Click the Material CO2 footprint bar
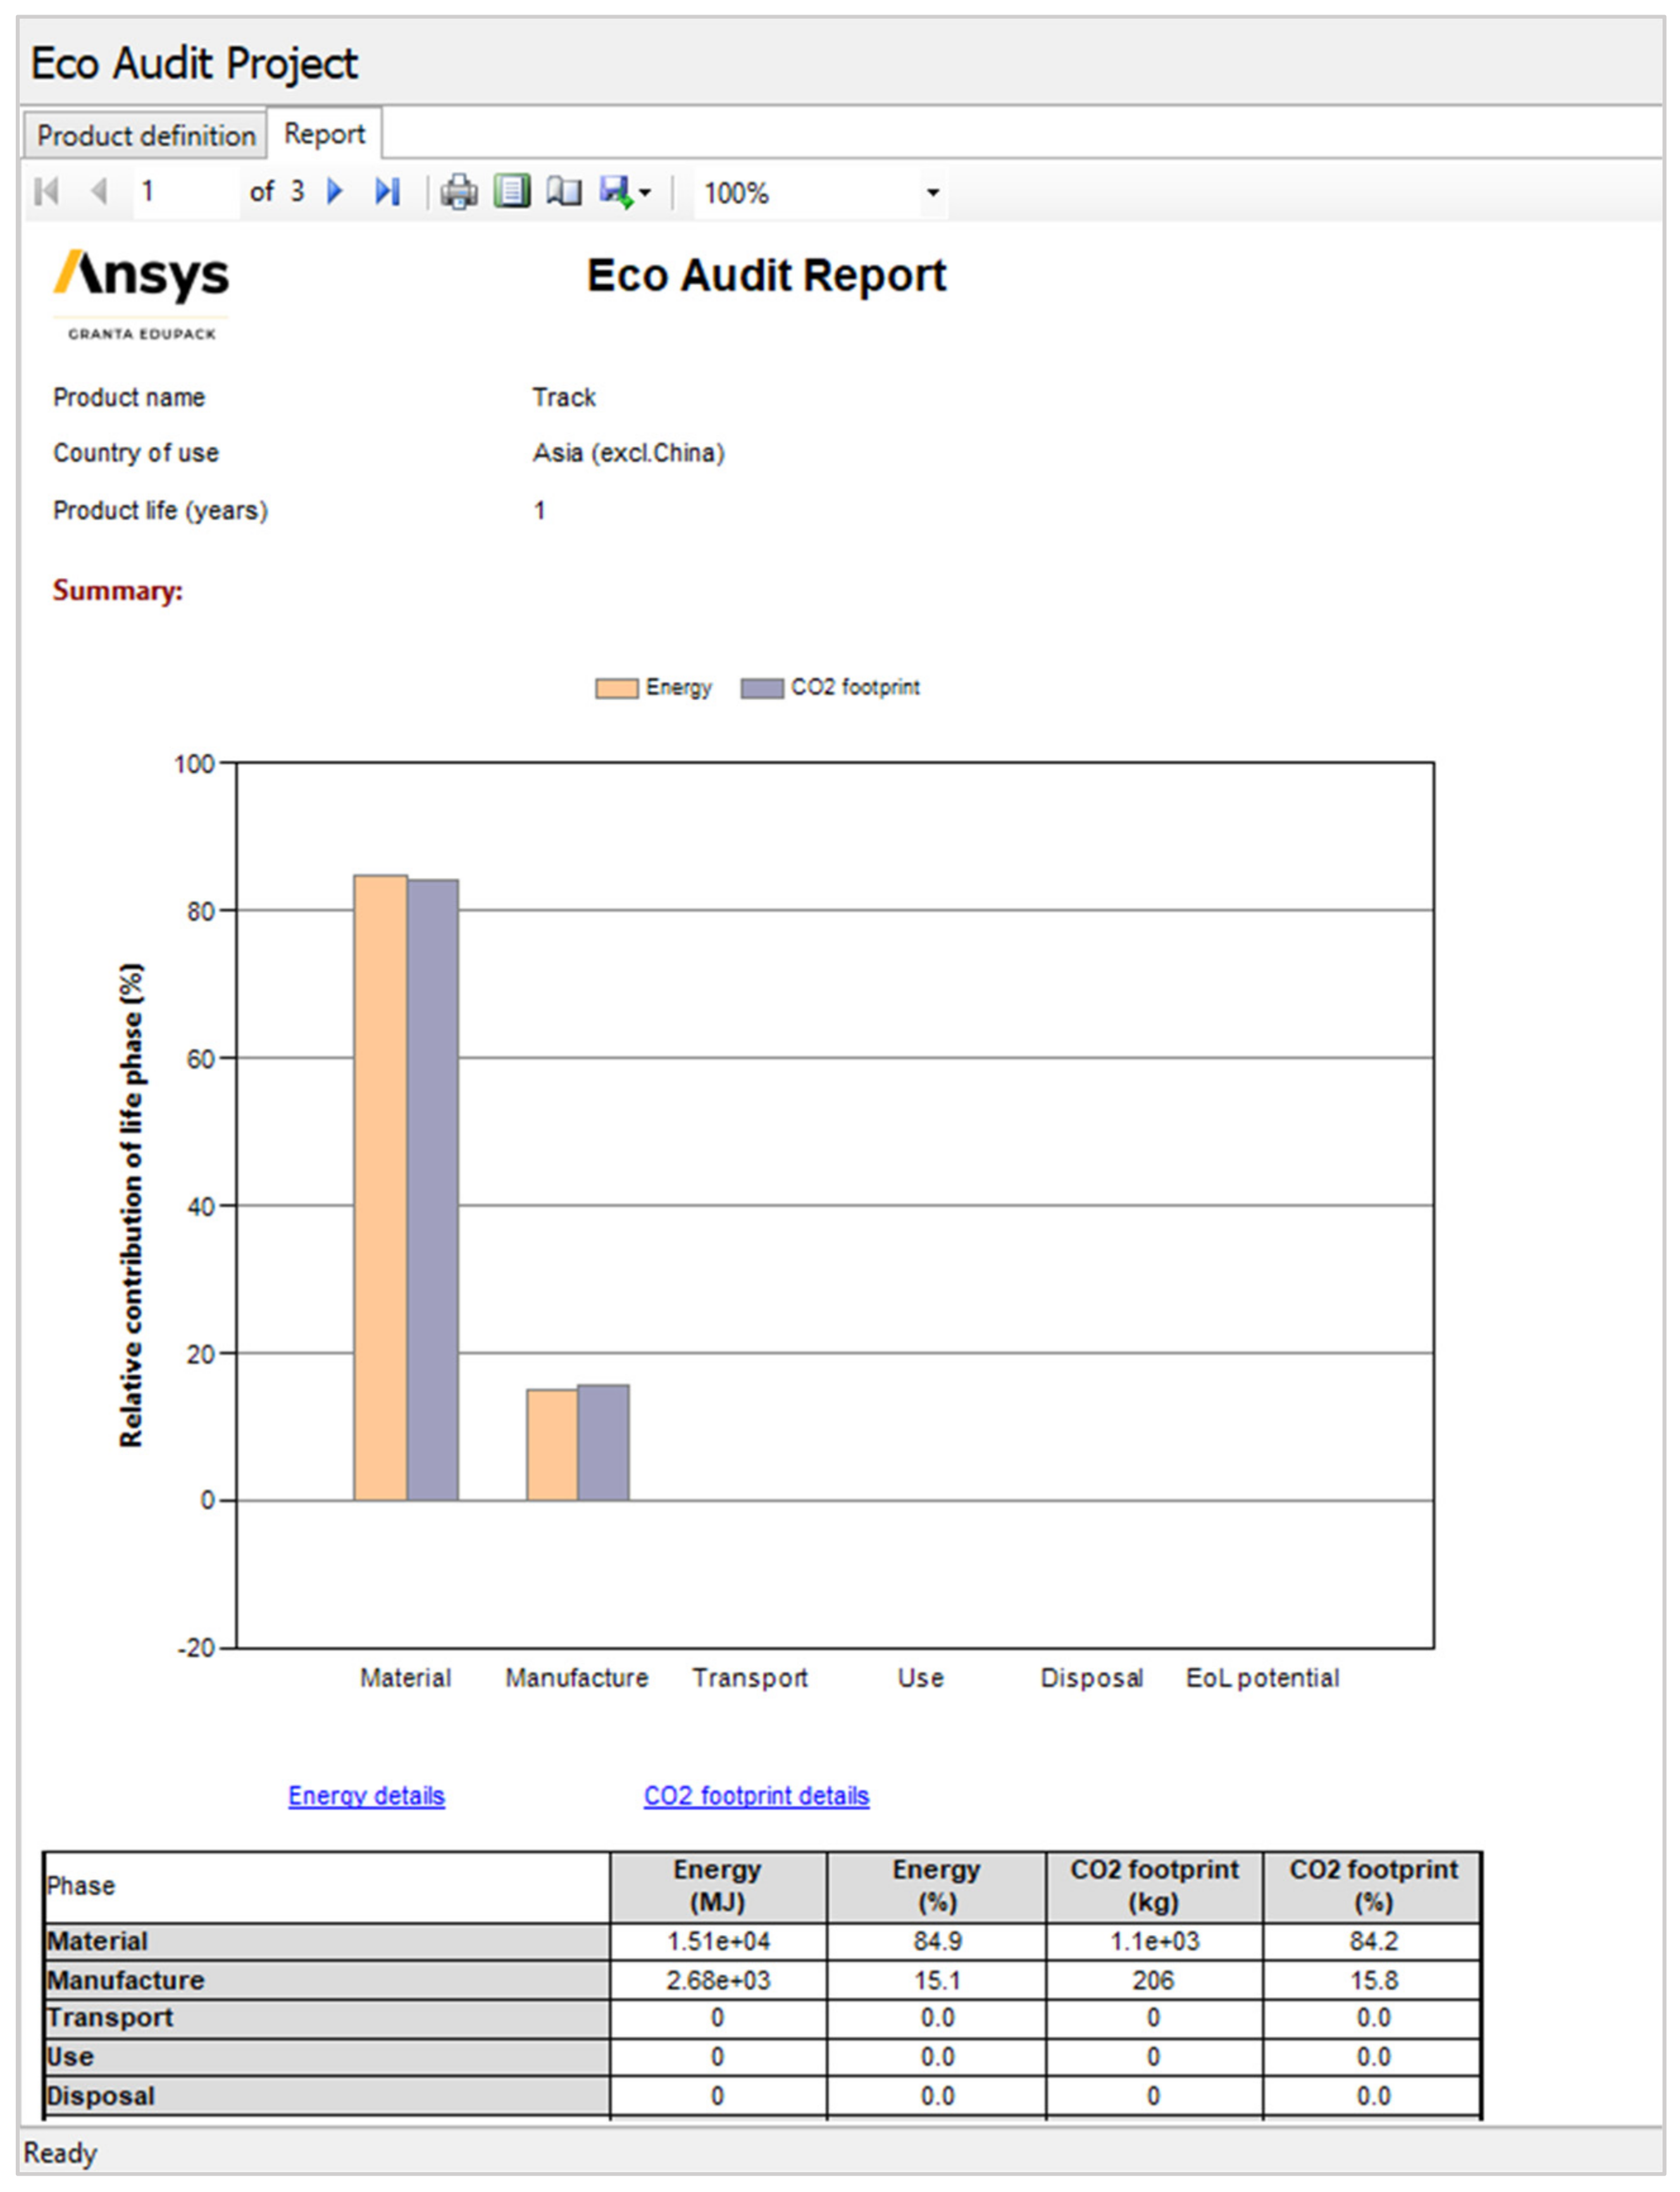 click(x=433, y=1191)
